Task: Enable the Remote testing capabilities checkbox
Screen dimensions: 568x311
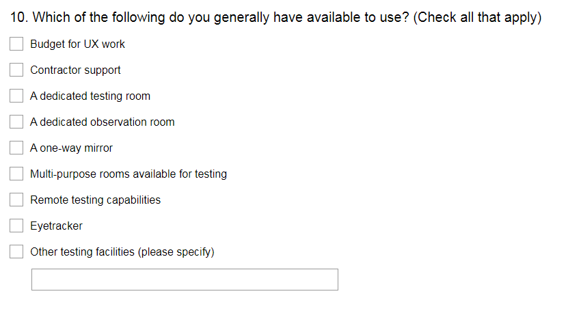Action: 16,200
